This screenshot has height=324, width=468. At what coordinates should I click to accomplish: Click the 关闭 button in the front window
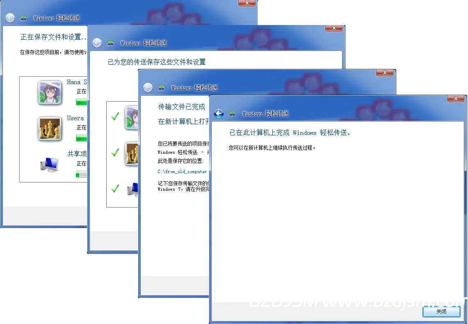click(441, 311)
